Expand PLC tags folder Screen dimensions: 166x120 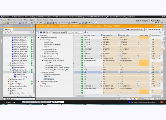coord(8,82)
